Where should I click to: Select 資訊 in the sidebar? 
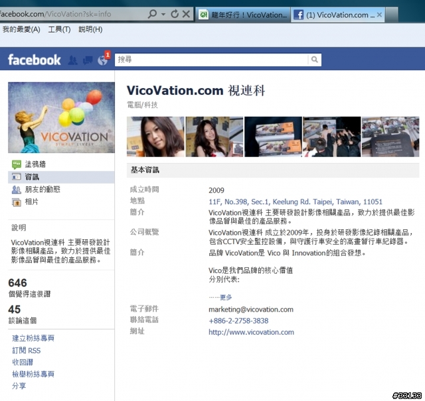click(x=61, y=177)
